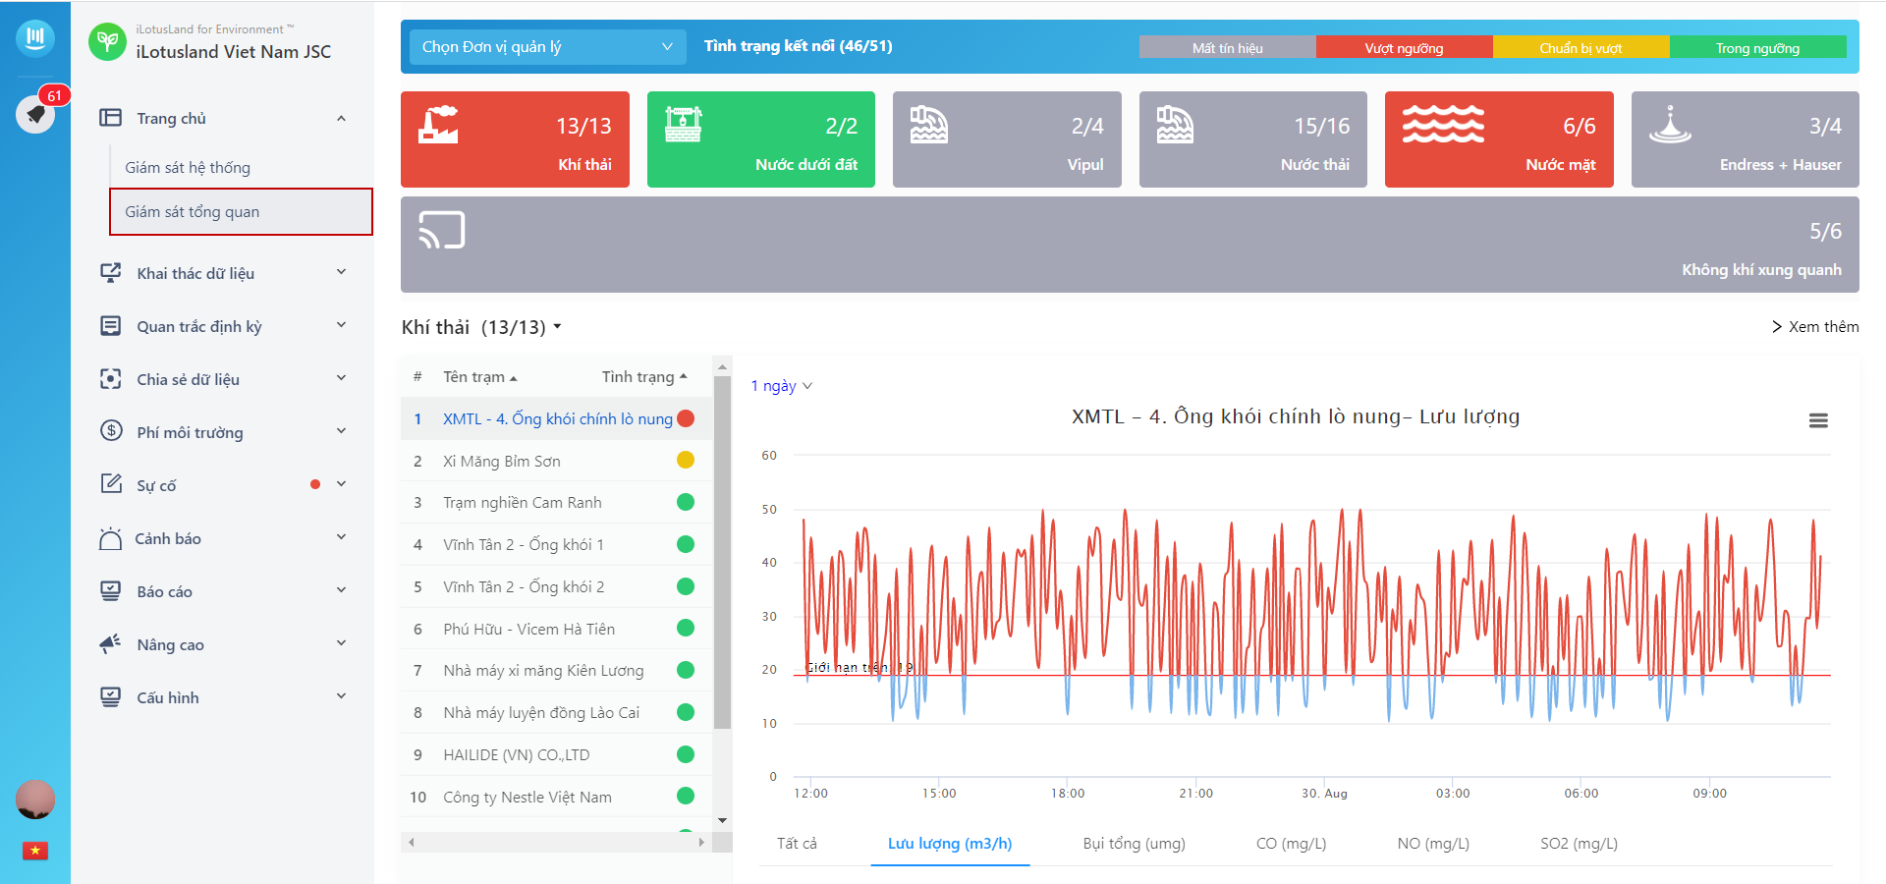Click red status dot of XMTL station

[x=686, y=418]
